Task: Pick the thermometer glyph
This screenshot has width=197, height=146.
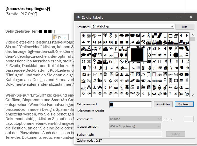Action: 149,94
